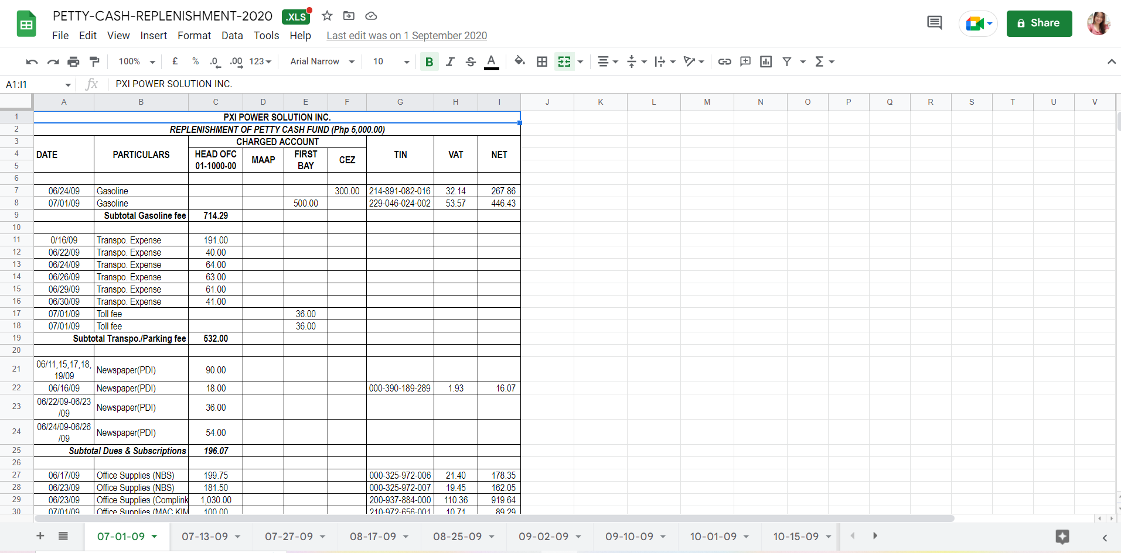Open the View menu
Screen dimensions: 1121x553
tap(118, 36)
